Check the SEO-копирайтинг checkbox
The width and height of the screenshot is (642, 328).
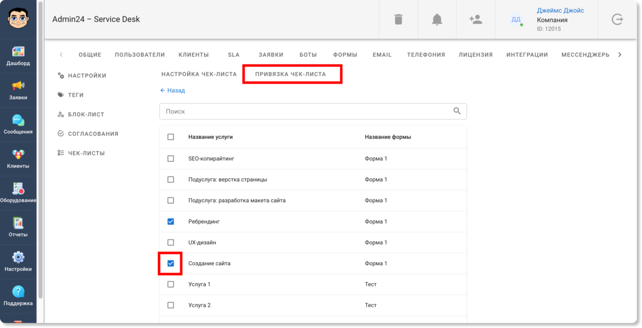(x=171, y=159)
